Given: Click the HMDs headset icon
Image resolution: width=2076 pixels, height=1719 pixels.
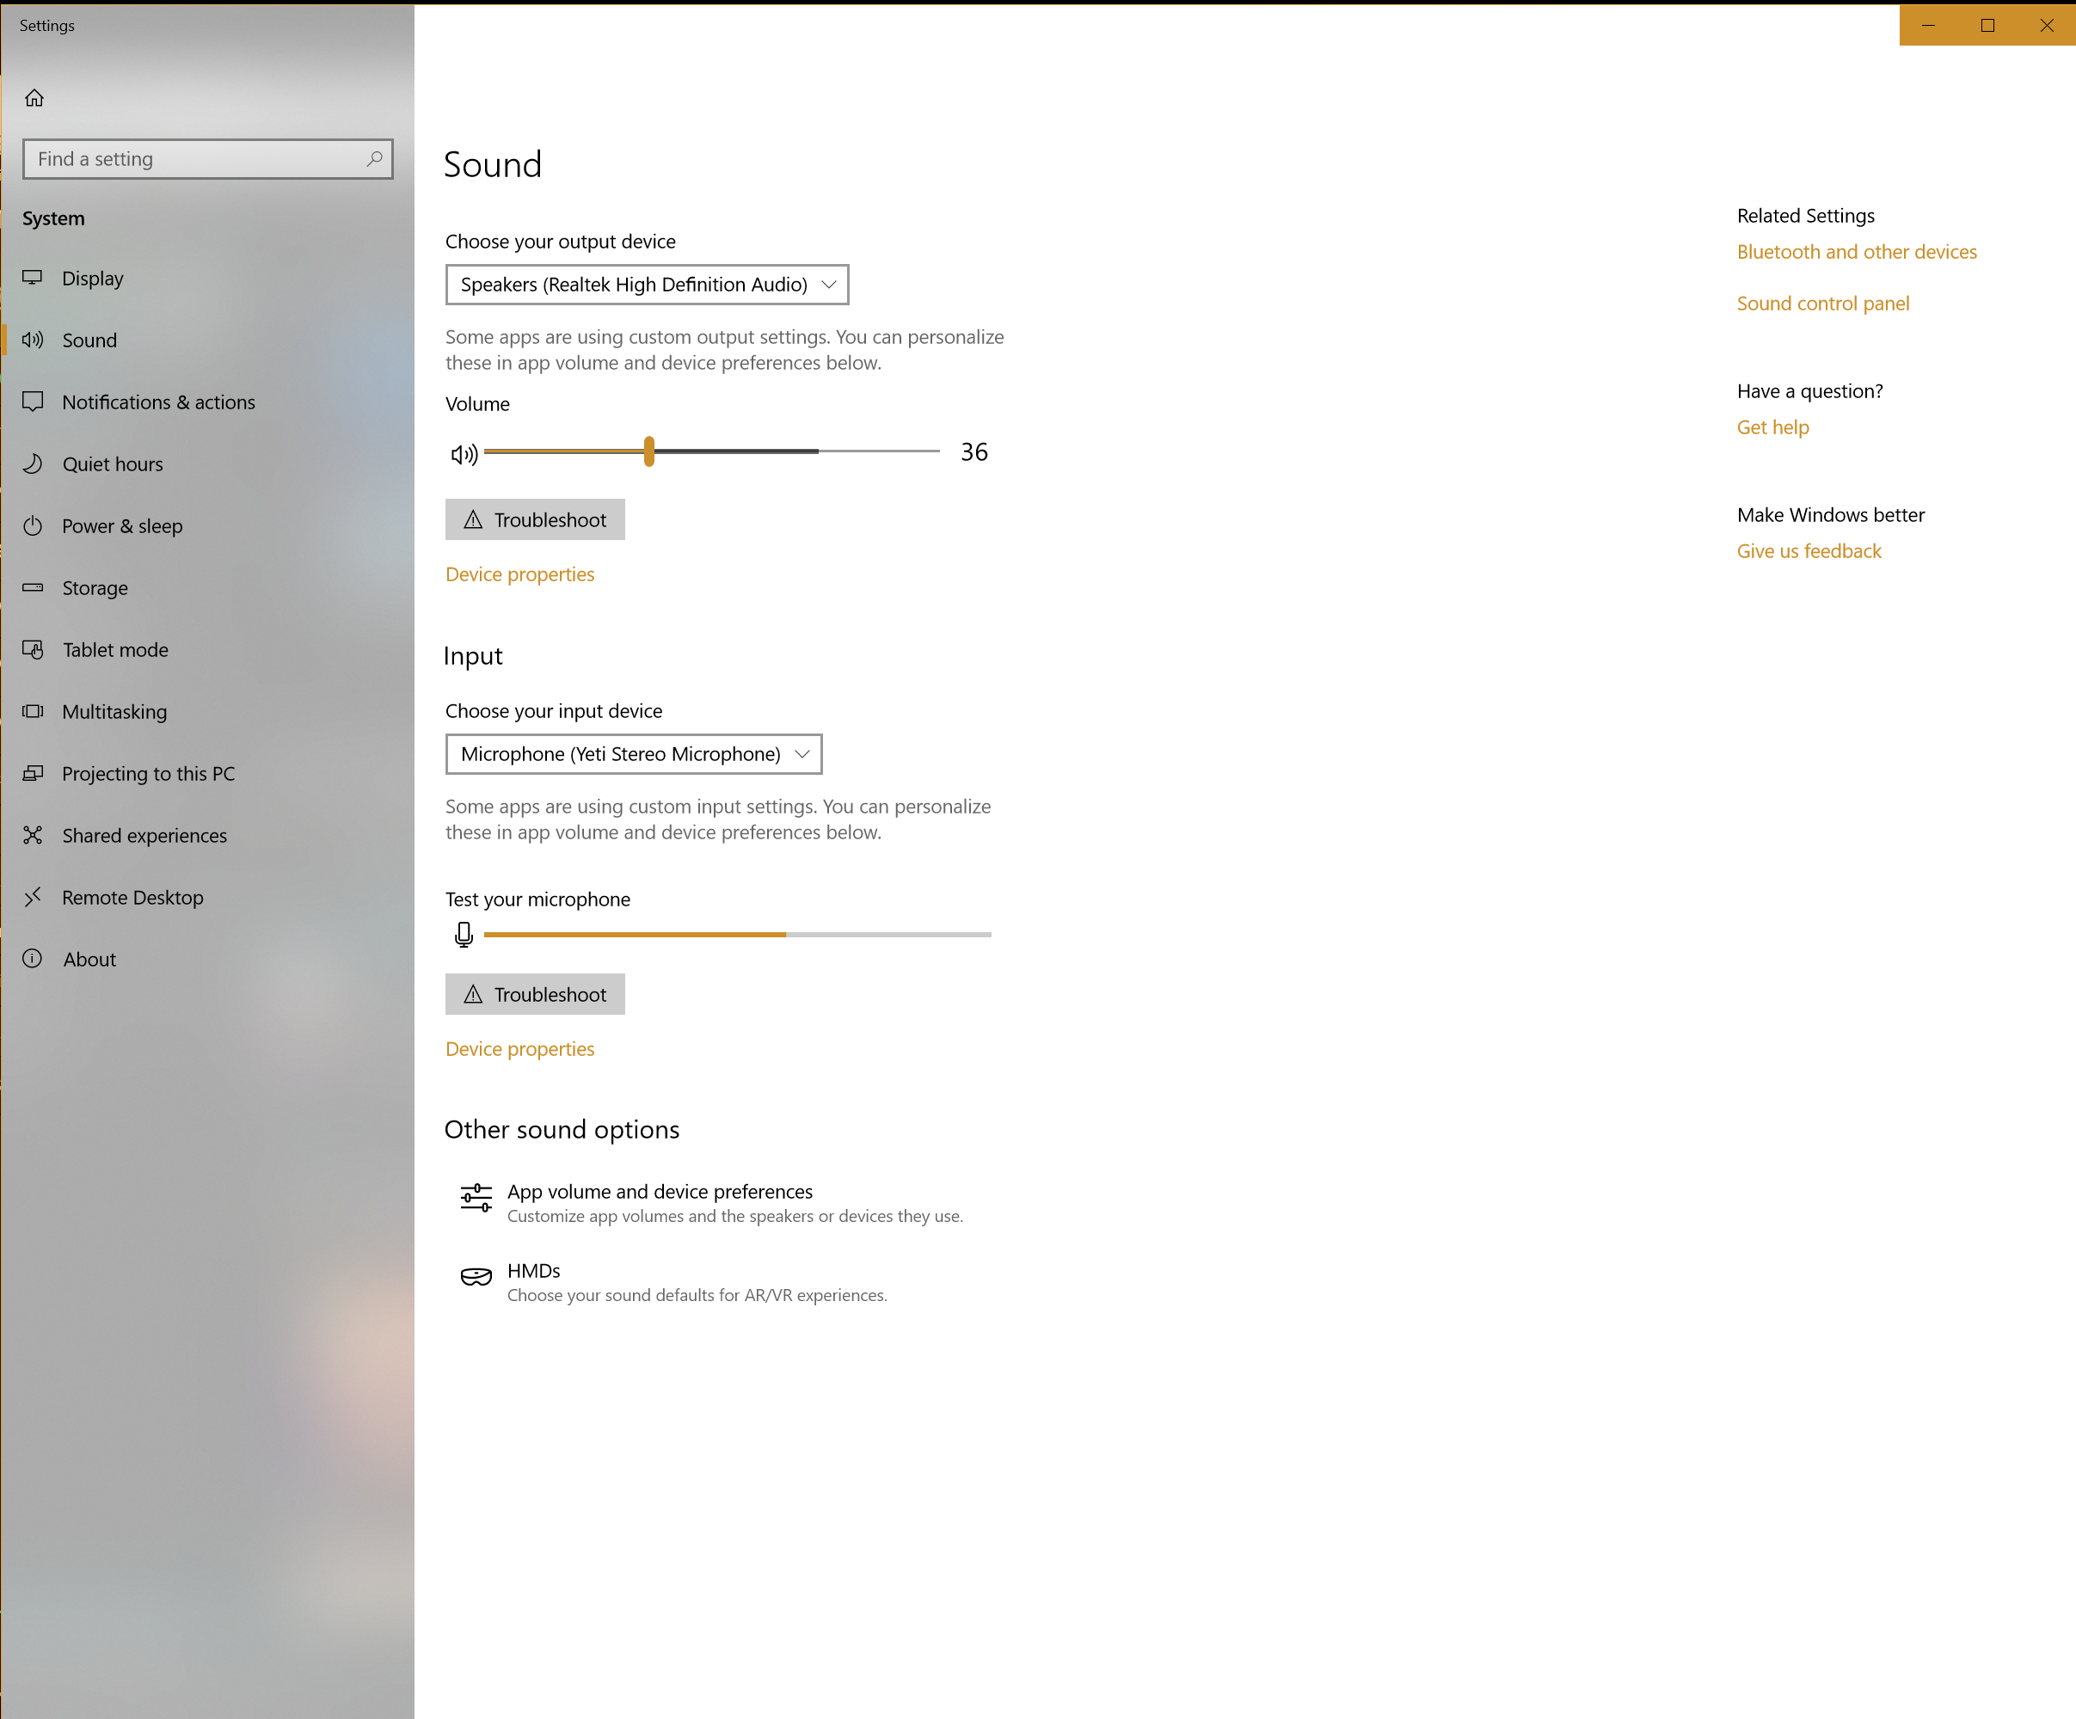Looking at the screenshot, I should click(x=476, y=1276).
